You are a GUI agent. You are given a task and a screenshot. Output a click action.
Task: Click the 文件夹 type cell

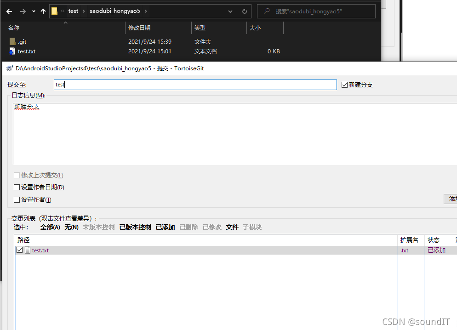(203, 42)
